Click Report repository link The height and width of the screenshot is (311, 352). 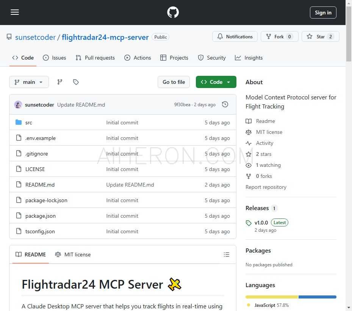(266, 187)
